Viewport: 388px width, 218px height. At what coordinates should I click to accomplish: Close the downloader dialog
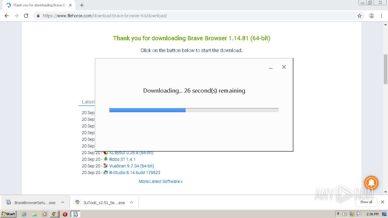click(284, 67)
